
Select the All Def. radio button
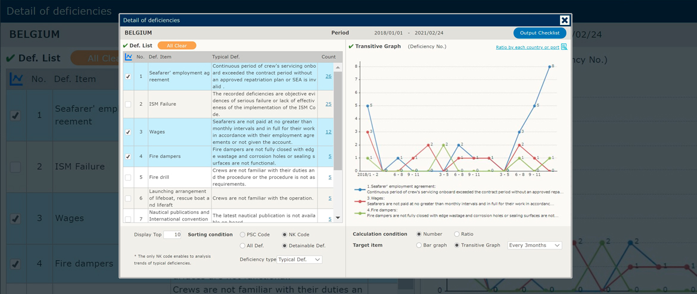[x=242, y=246]
